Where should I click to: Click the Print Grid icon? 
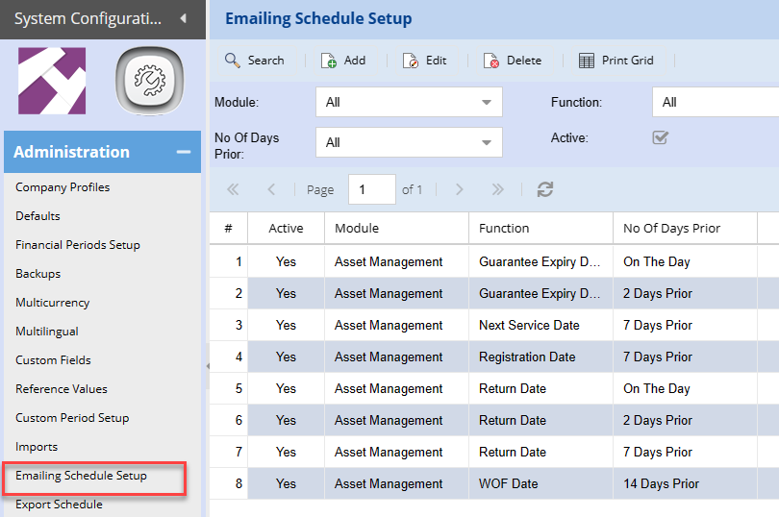coord(587,61)
